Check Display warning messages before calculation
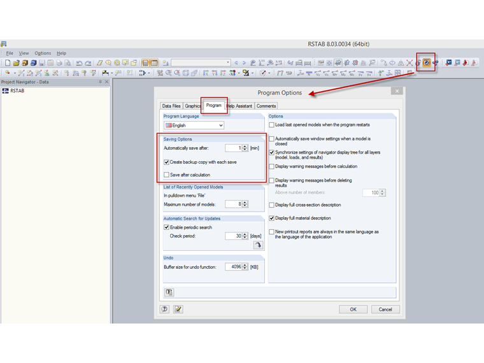This screenshot has width=484, height=363. tap(272, 166)
